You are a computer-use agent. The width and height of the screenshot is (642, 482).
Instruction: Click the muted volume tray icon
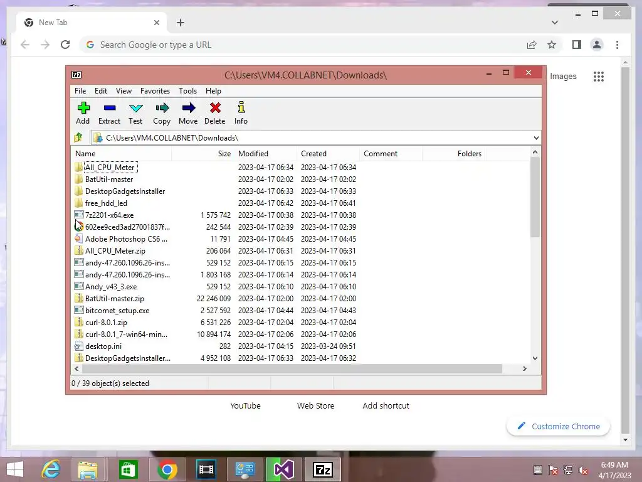click(x=583, y=470)
